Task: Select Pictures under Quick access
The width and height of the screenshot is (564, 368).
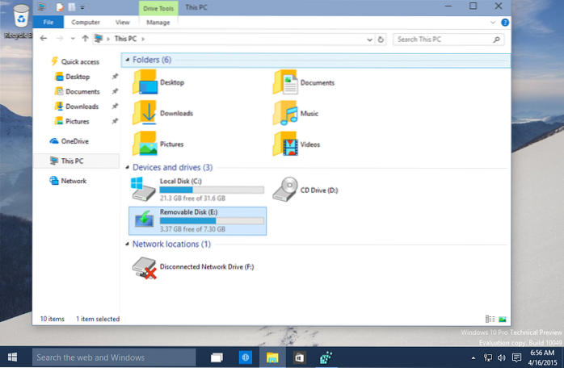Action: (x=72, y=121)
